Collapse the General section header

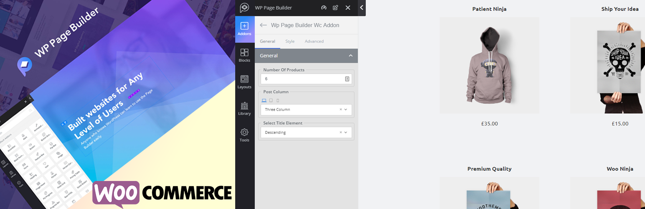(306, 56)
